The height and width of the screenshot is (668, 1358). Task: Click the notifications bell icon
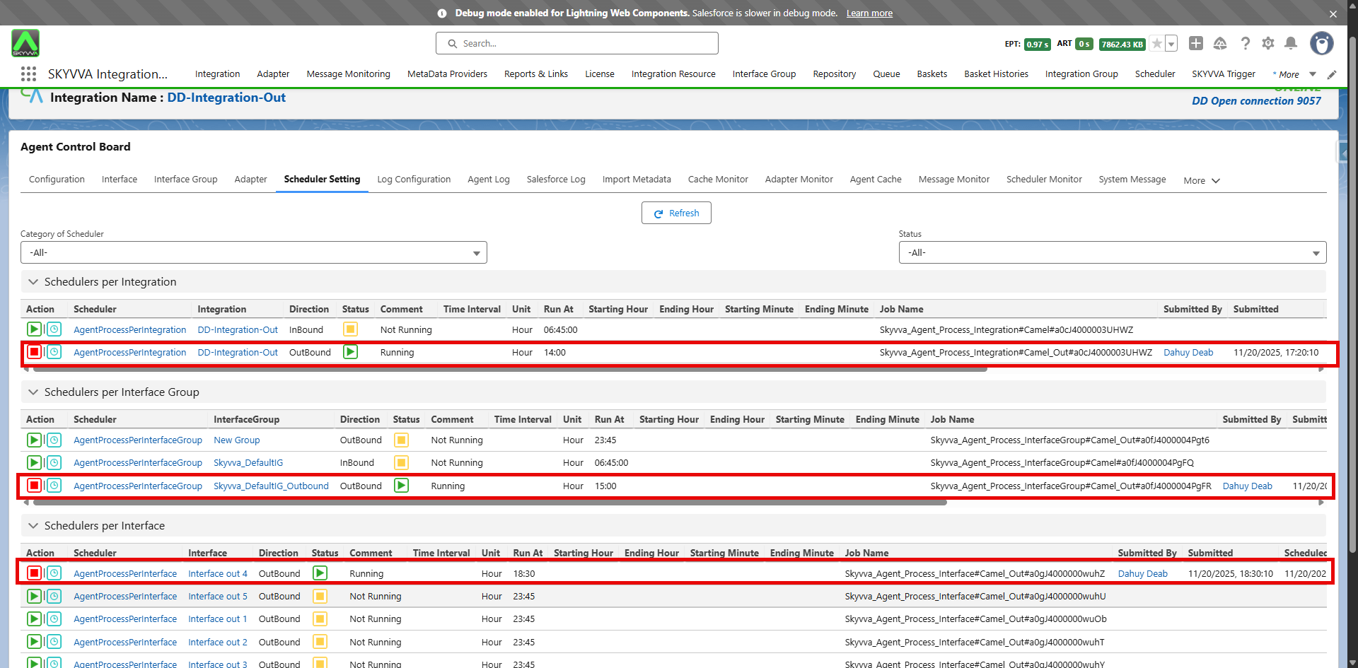1290,44
